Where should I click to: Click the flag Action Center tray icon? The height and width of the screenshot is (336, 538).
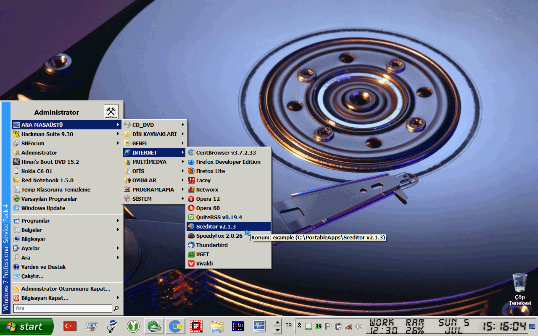(329, 326)
